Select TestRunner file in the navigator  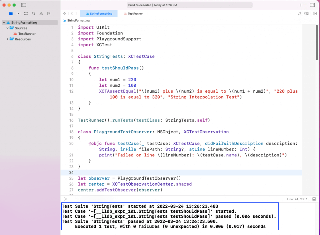[27, 34]
